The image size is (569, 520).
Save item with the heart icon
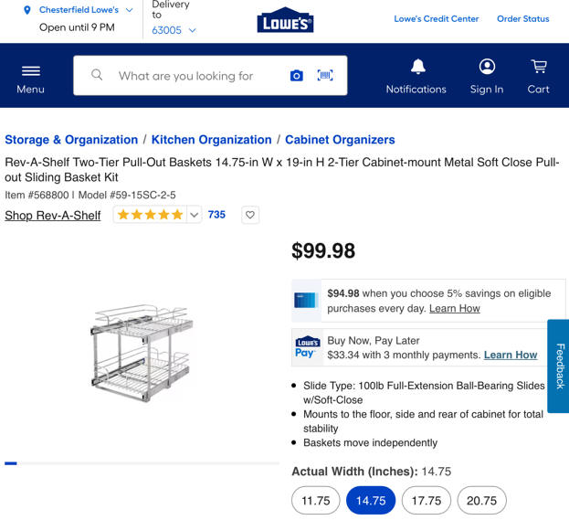250,215
